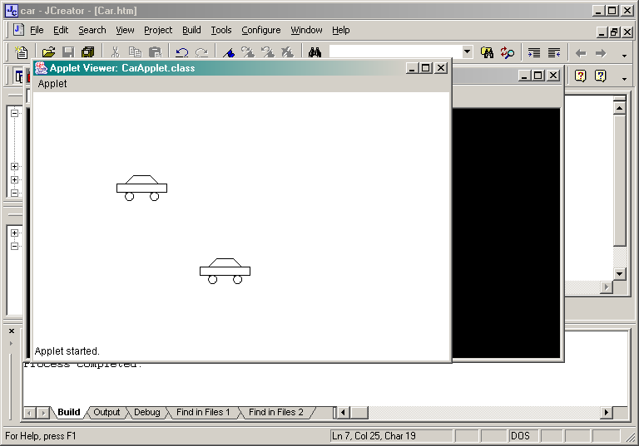Maximize the Applet Viewer window
This screenshot has width=639, height=446.
coord(426,68)
